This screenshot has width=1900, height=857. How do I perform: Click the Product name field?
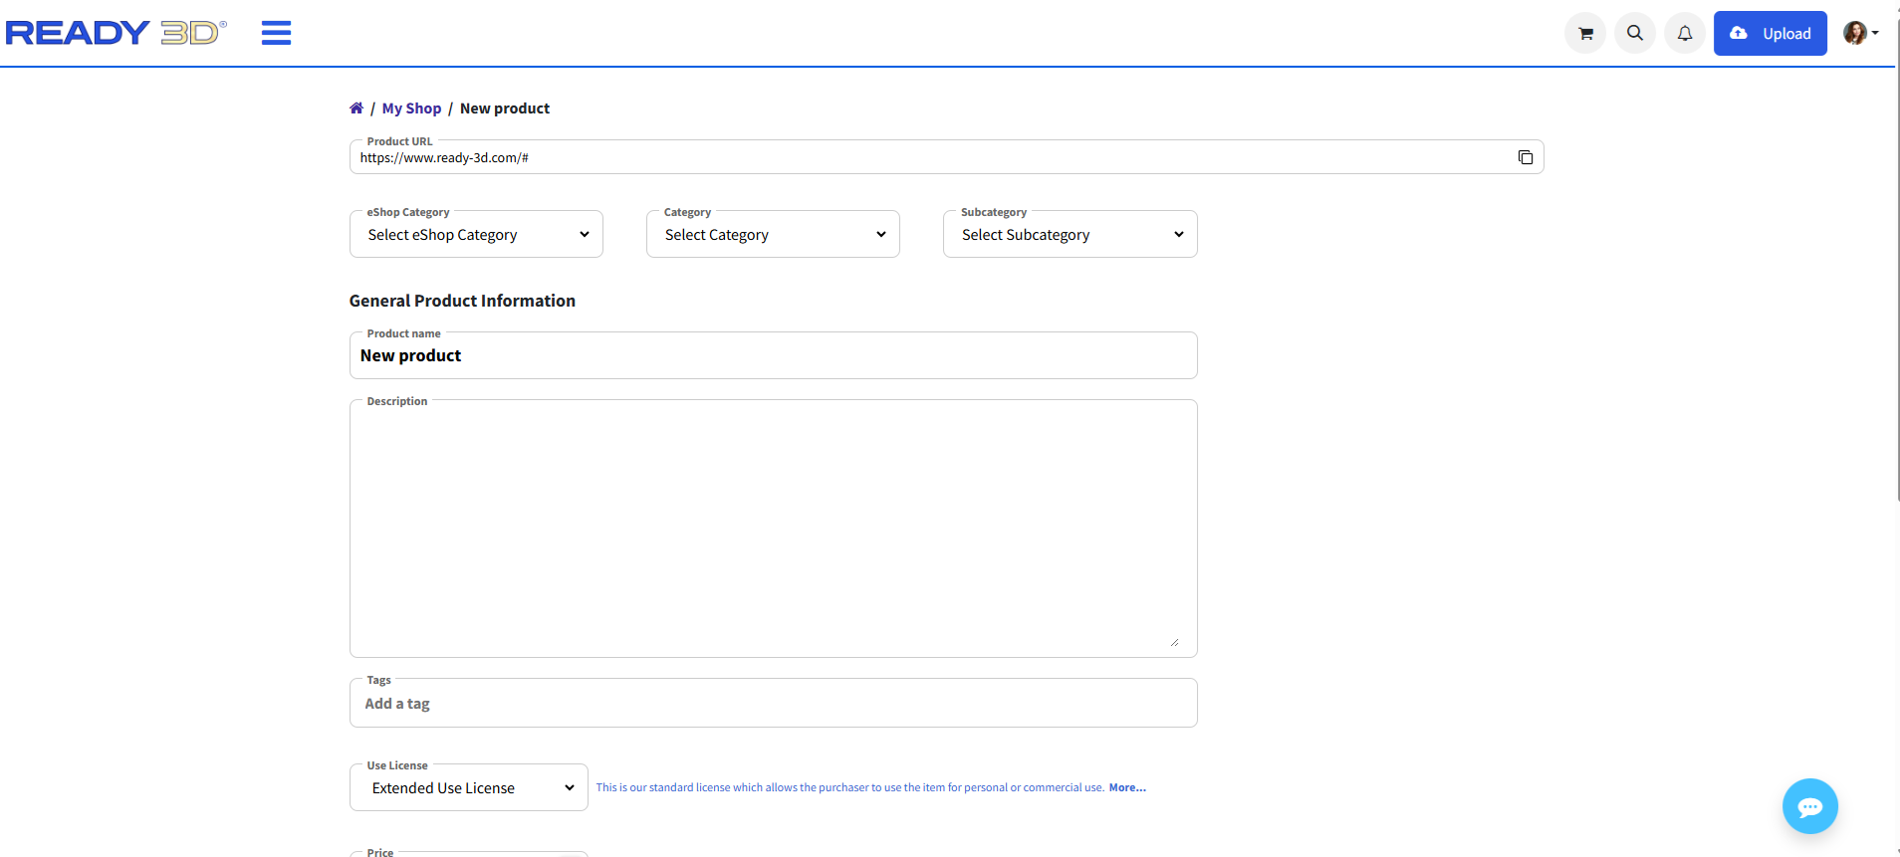(x=773, y=355)
